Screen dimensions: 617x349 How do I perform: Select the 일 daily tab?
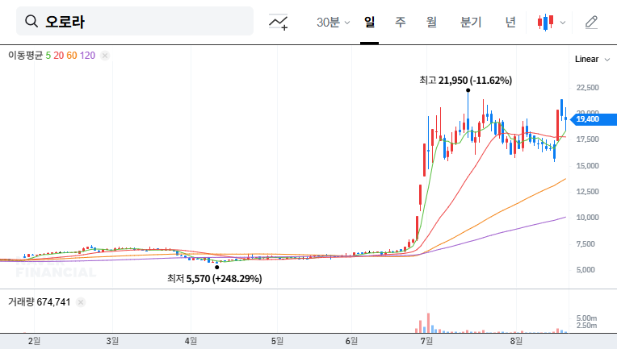(369, 23)
